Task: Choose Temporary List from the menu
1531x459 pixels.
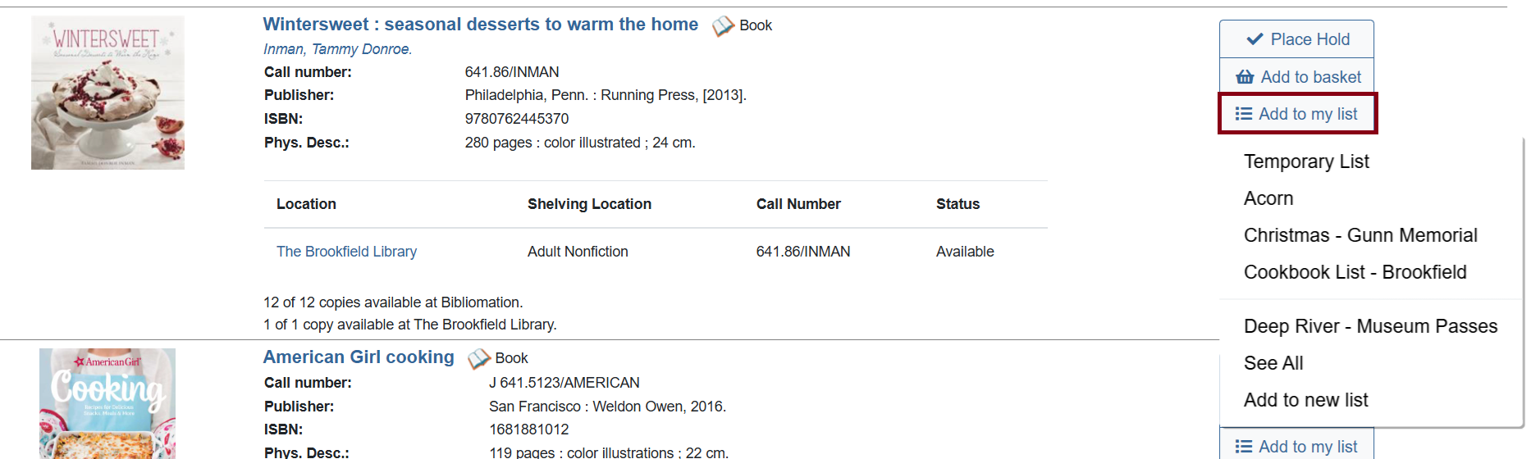Action: pos(1306,161)
